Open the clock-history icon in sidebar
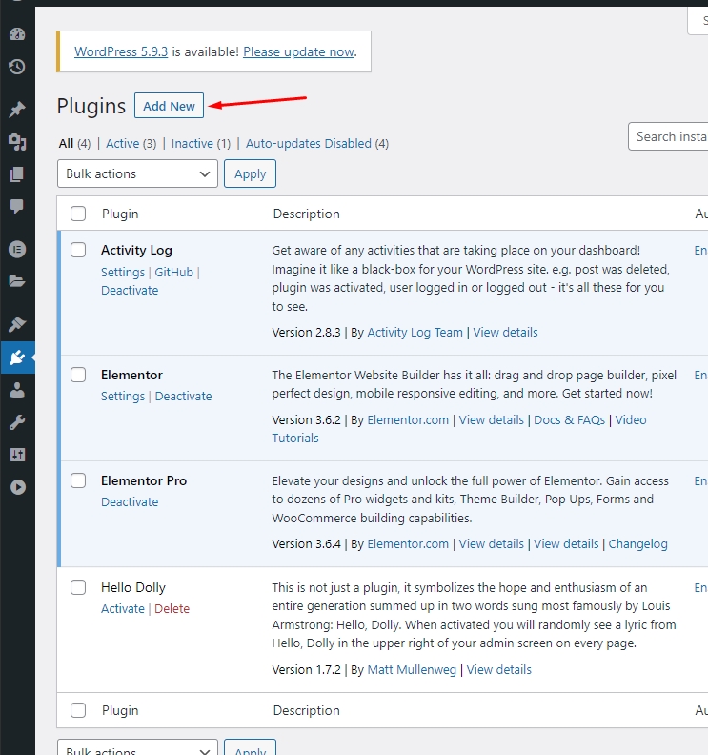The width and height of the screenshot is (708, 755). pyautogui.click(x=17, y=67)
